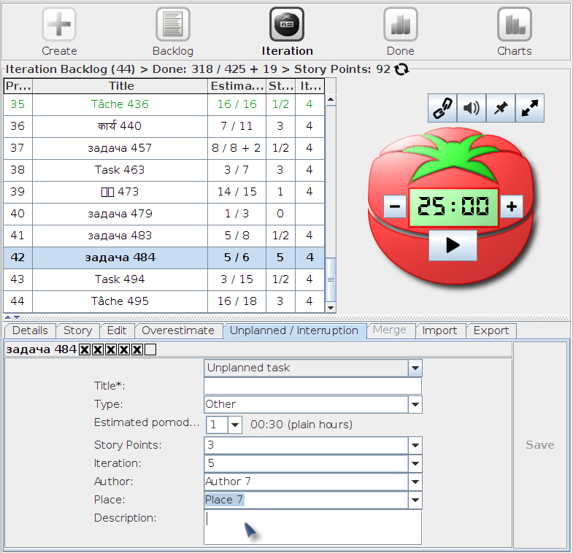
Task: Click the chain link icon above timer
Action: (x=442, y=108)
